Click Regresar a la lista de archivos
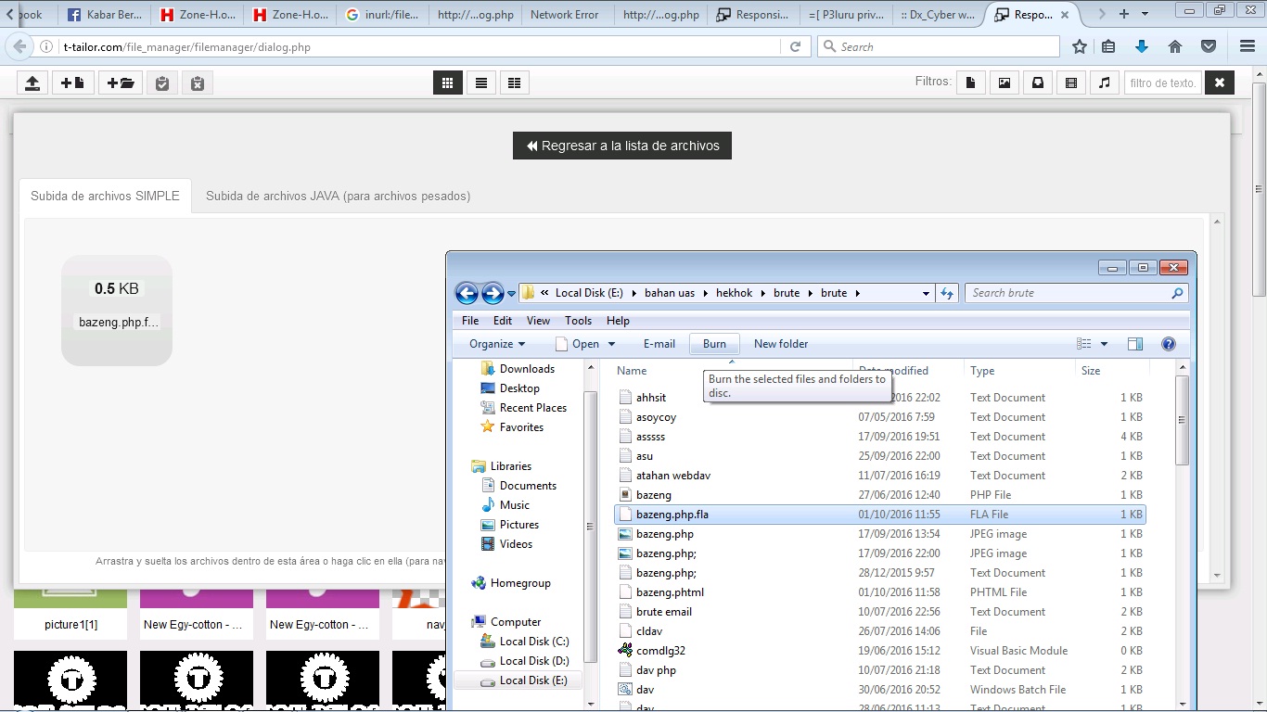Image resolution: width=1267 pixels, height=712 pixels. point(621,146)
